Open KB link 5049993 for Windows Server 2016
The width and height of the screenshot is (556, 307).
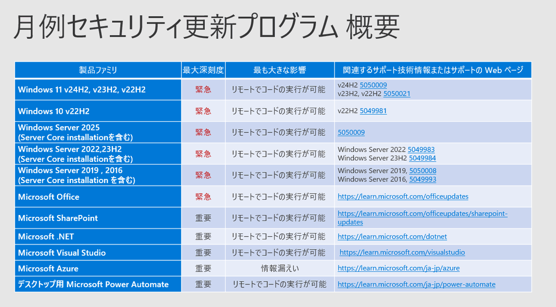423,179
